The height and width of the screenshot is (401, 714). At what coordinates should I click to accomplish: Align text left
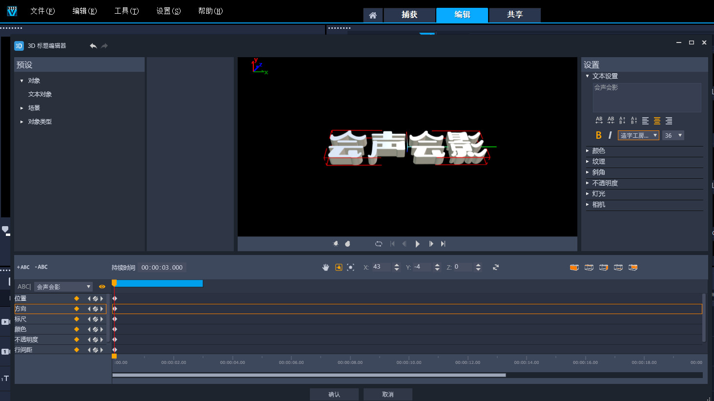click(x=645, y=121)
